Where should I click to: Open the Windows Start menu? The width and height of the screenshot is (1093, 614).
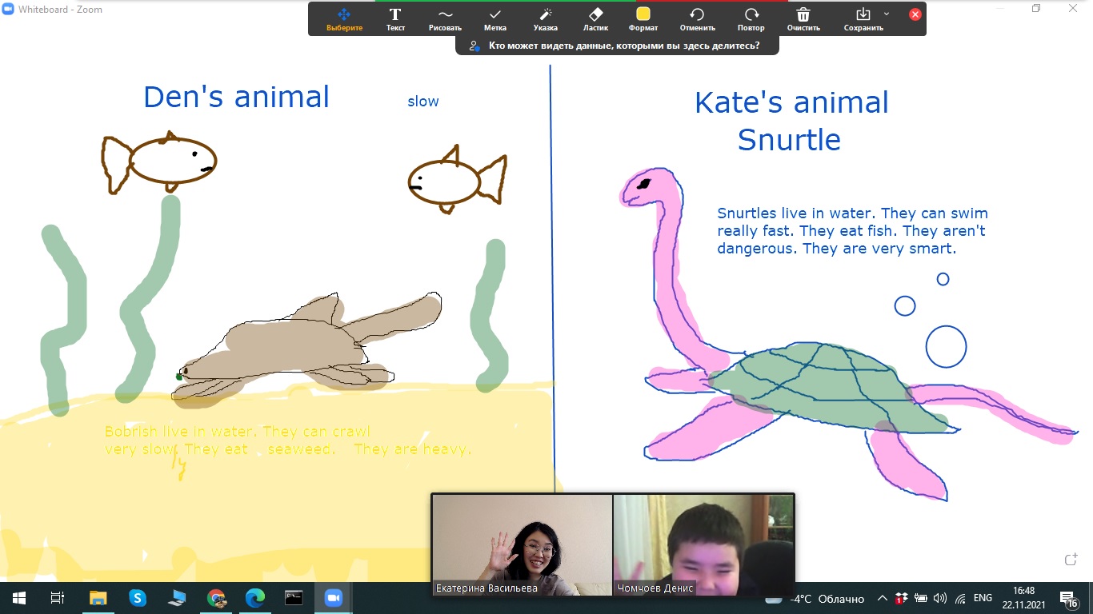18,598
